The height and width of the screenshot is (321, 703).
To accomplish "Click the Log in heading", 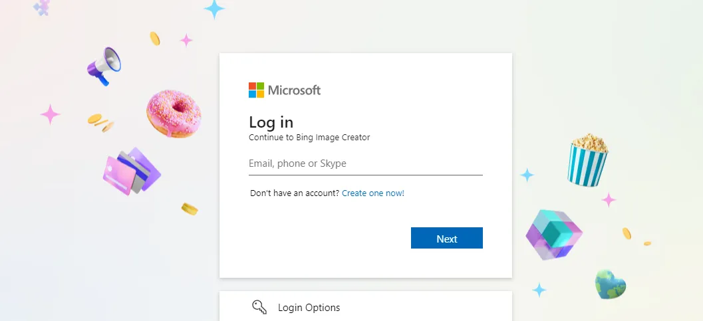I will coord(271,122).
